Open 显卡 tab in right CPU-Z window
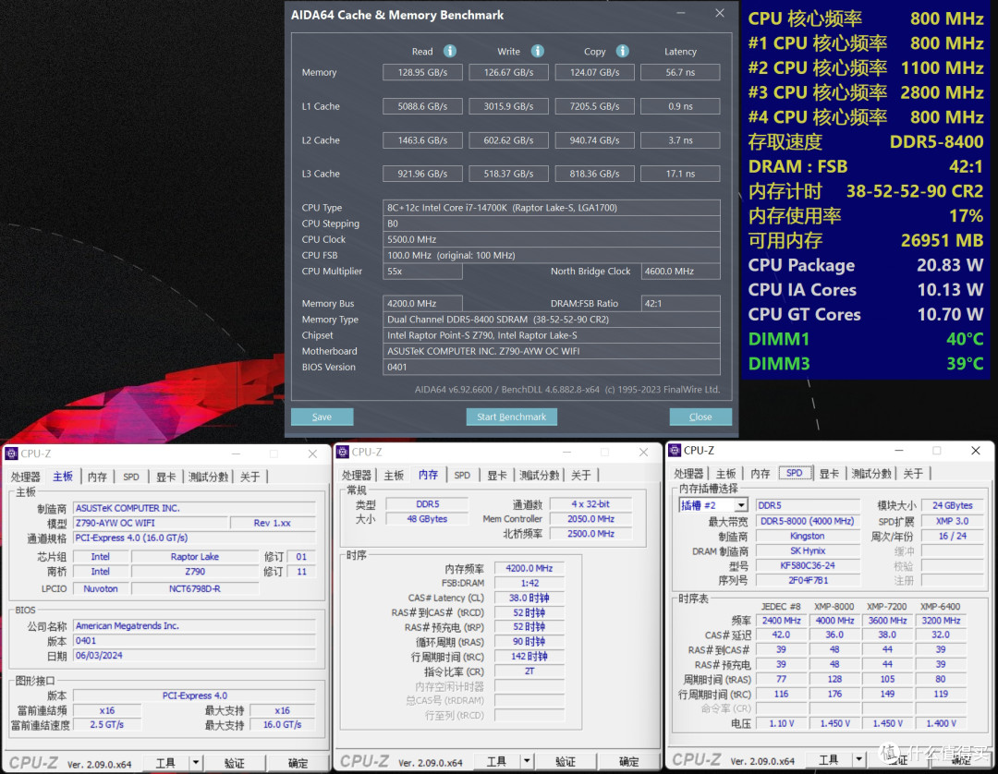The width and height of the screenshot is (998, 774). tap(829, 473)
